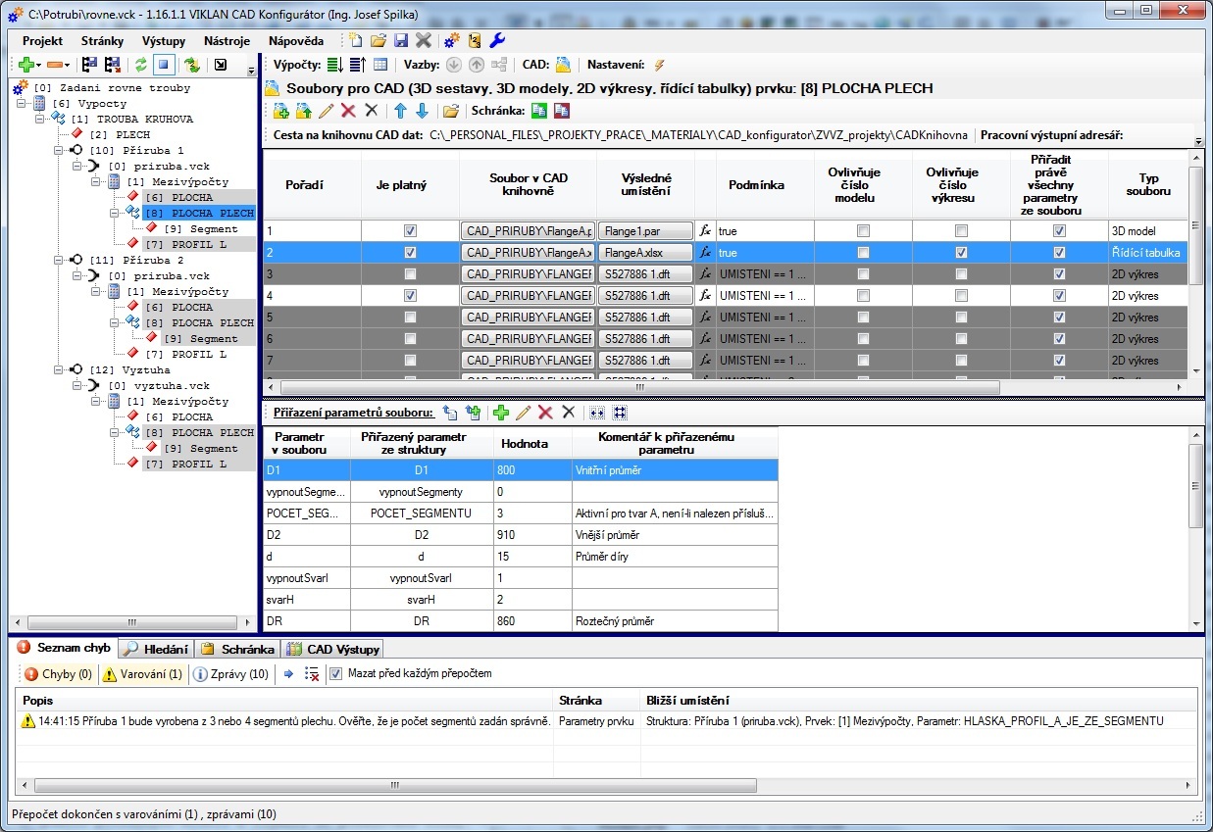Toggle 'Ovlivňuje číslo výkresu' checkbox in row 2

[961, 253]
